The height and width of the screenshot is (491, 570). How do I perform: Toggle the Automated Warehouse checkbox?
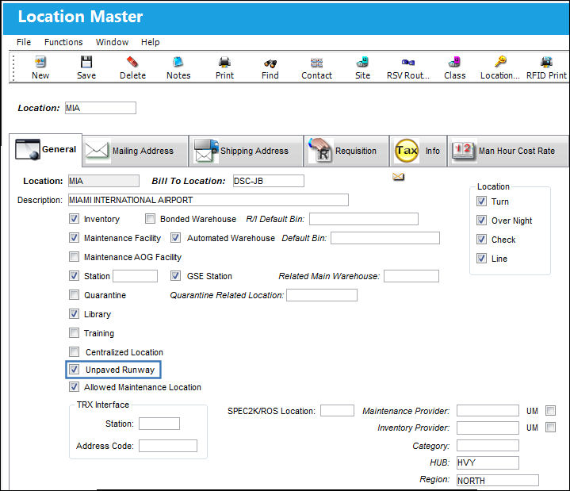(x=175, y=237)
